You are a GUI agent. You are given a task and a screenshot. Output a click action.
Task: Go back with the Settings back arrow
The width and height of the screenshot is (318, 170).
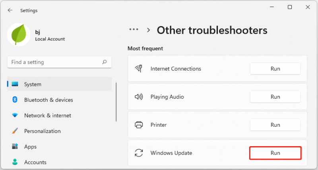pos(10,10)
